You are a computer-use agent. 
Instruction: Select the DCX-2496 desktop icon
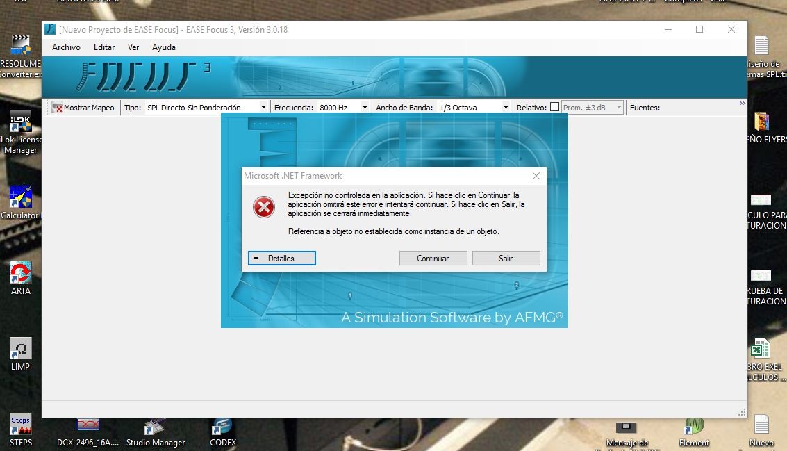pyautogui.click(x=88, y=433)
